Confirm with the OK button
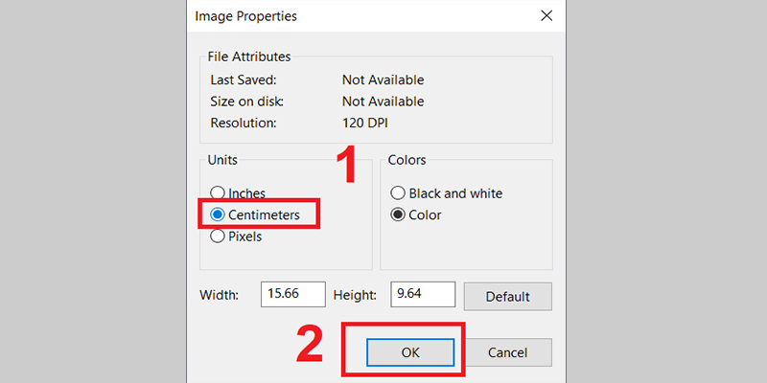 [x=410, y=352]
